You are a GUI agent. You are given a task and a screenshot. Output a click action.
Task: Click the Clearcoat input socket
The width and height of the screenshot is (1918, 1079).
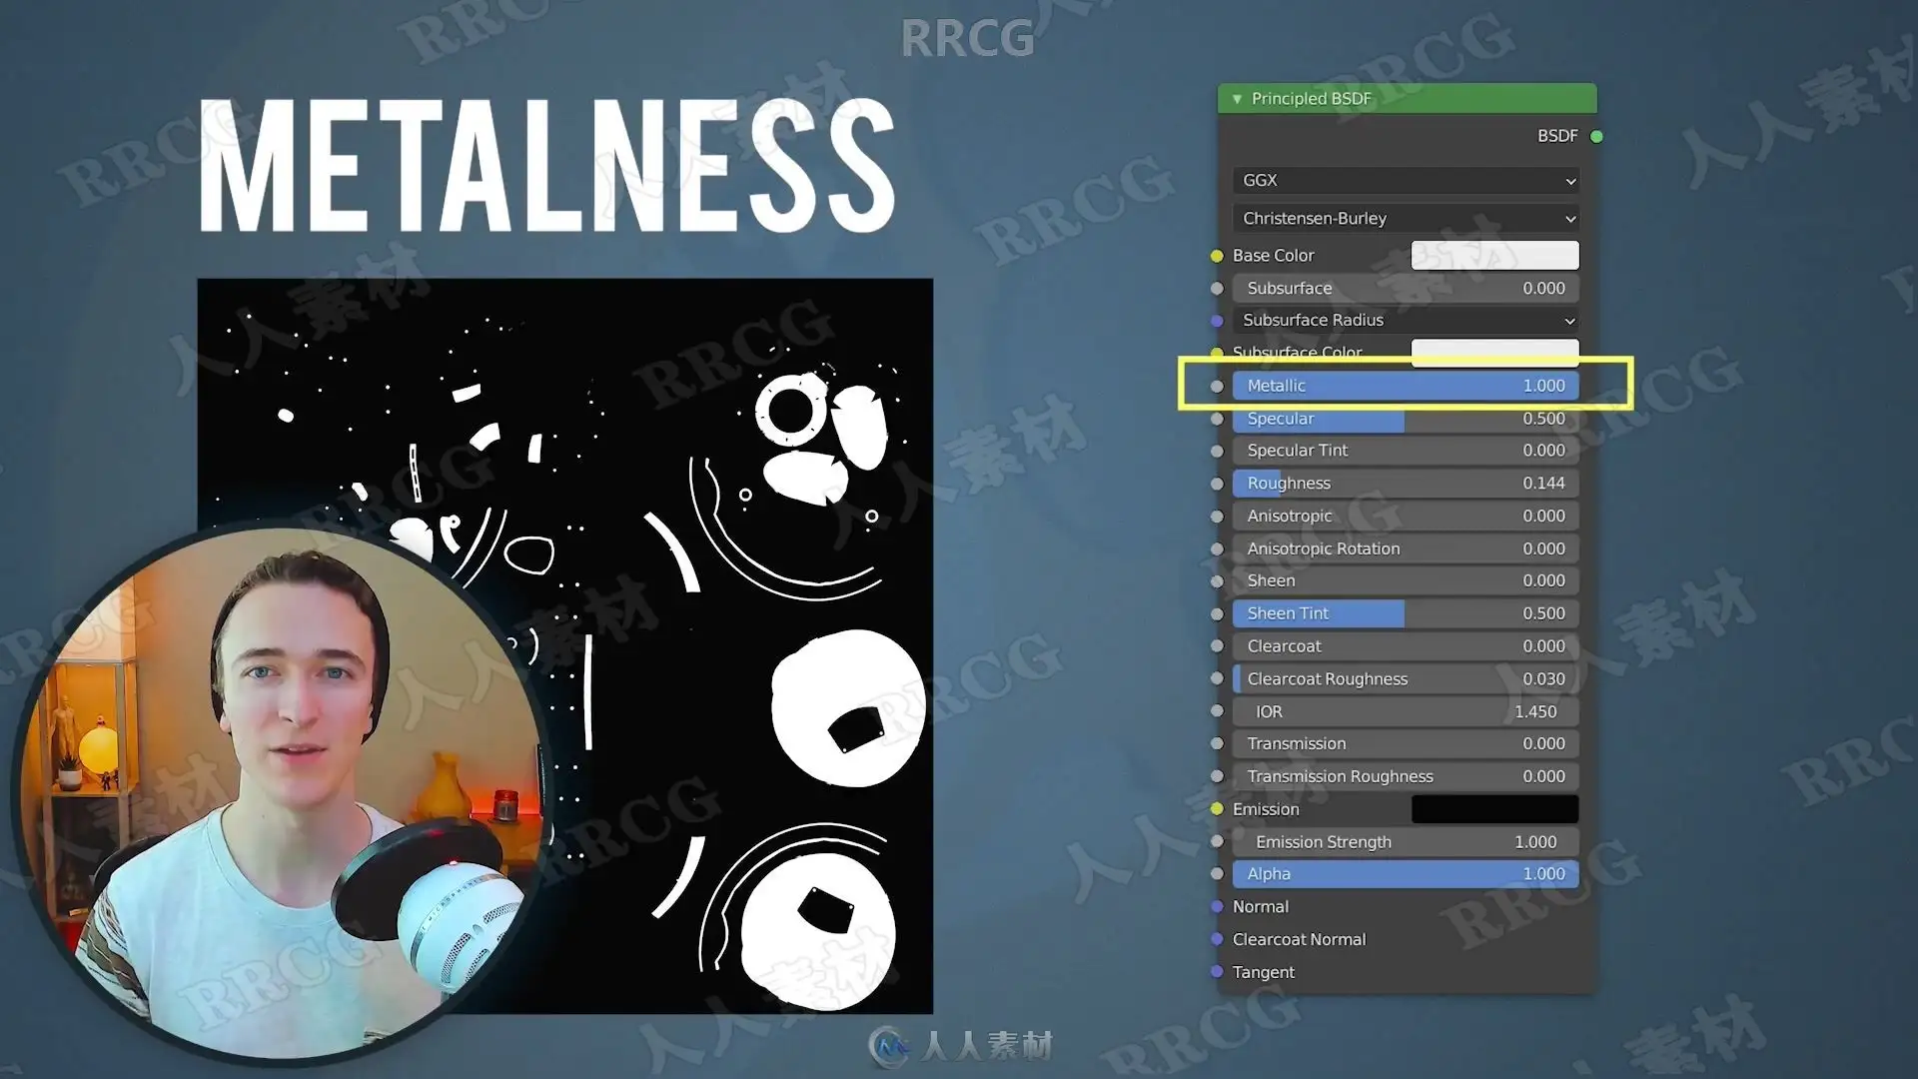pyautogui.click(x=1217, y=646)
